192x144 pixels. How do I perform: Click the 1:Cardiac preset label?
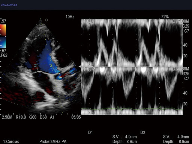(11, 142)
